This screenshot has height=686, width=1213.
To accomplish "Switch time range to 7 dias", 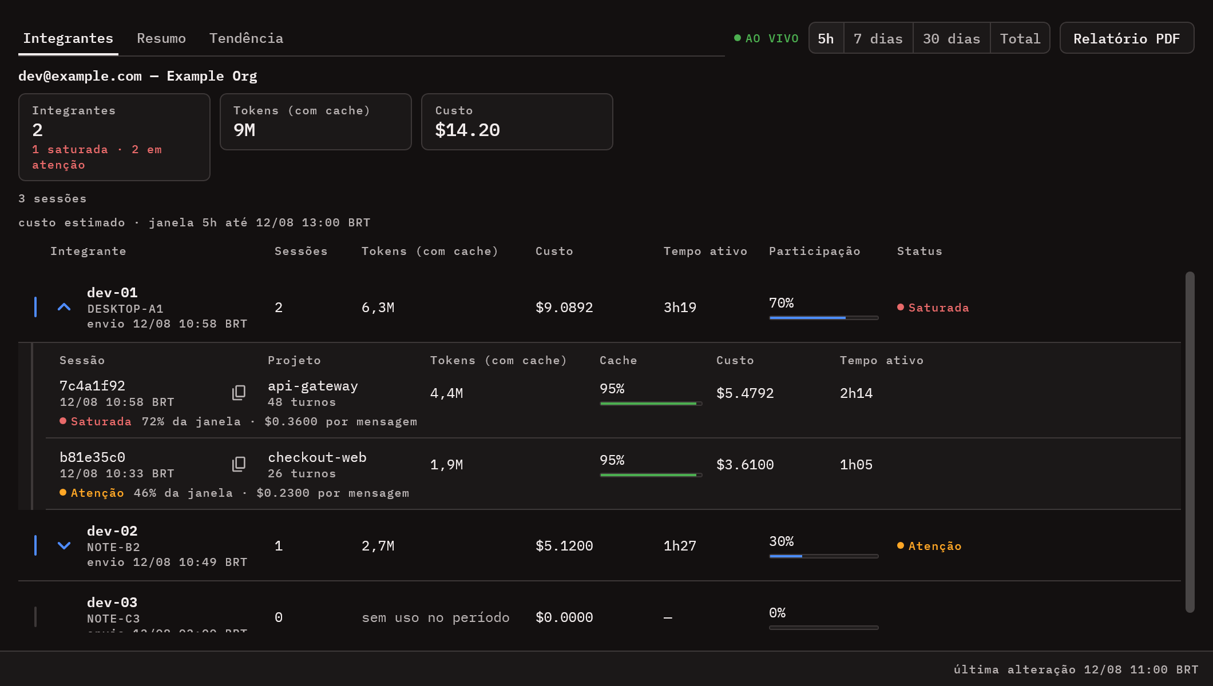I will point(878,38).
